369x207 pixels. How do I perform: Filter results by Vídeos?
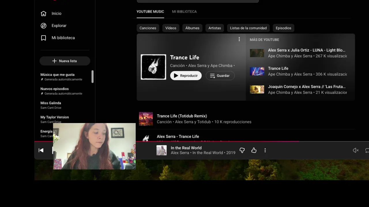171,28
